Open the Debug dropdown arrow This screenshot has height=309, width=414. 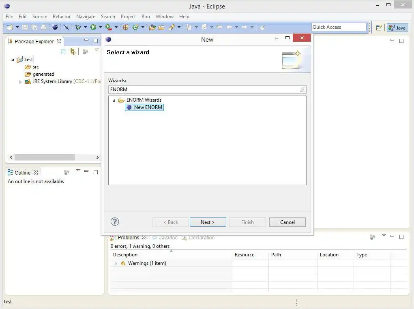click(85, 27)
